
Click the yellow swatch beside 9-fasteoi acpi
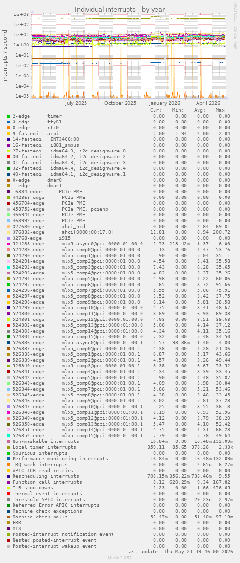tap(8, 133)
